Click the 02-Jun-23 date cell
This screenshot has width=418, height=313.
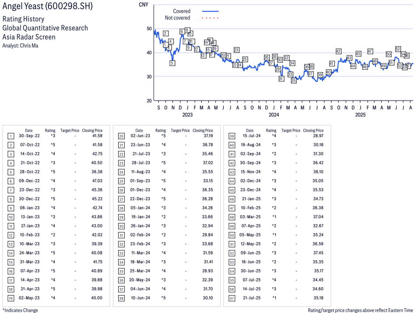point(140,136)
